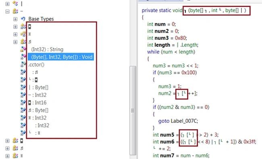Click field icon beside '– : Int32'
The height and width of the screenshot is (159, 262).
pyautogui.click(x=23, y=95)
